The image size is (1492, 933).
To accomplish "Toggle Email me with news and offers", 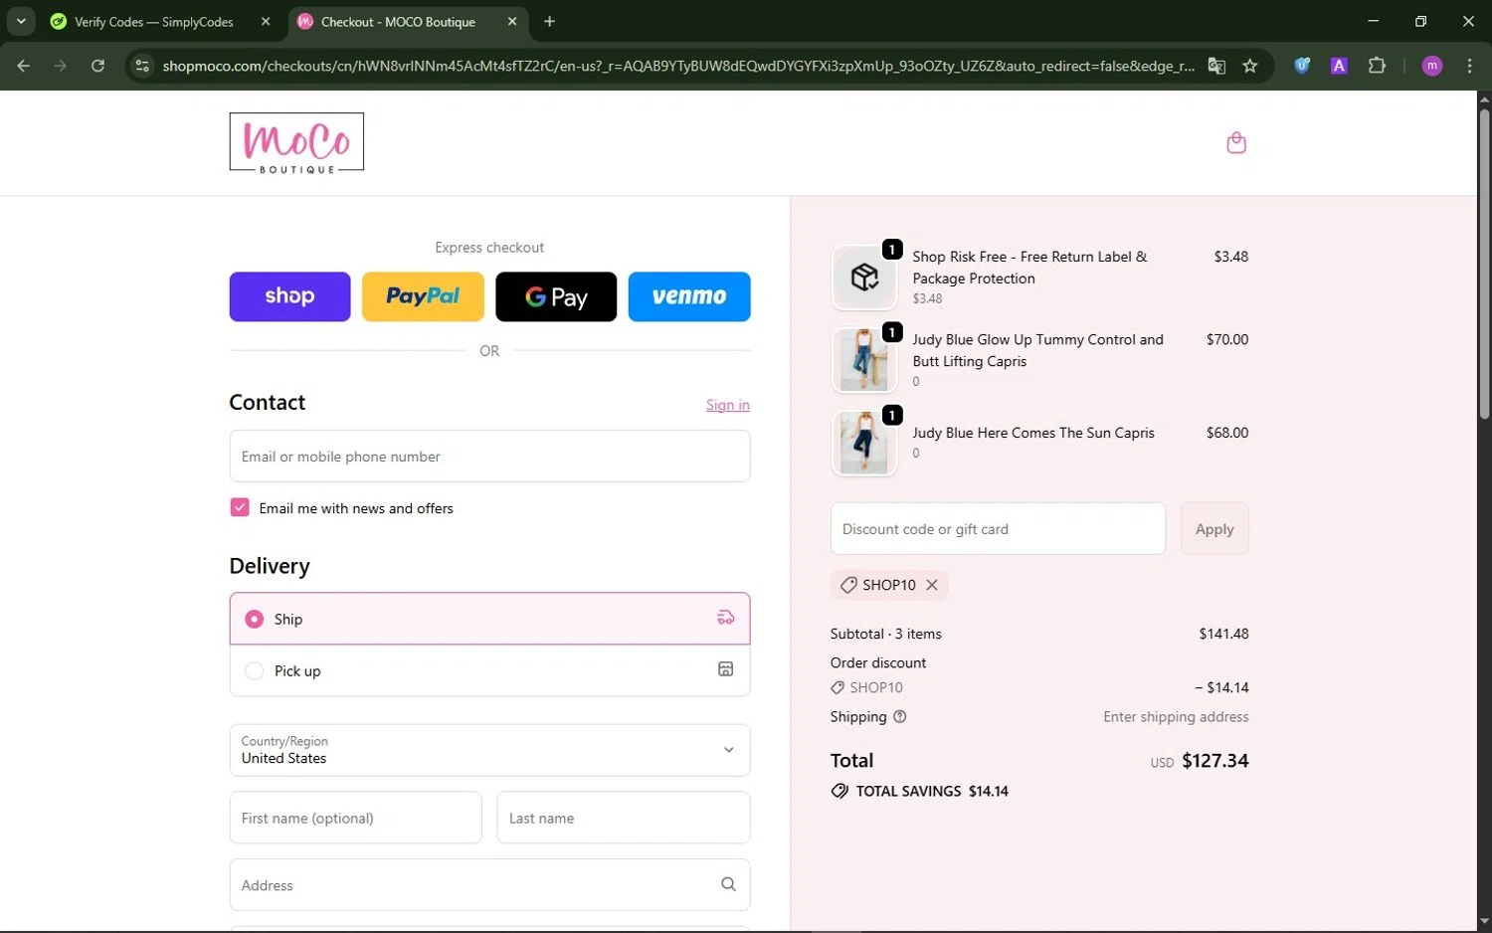I will tap(240, 507).
